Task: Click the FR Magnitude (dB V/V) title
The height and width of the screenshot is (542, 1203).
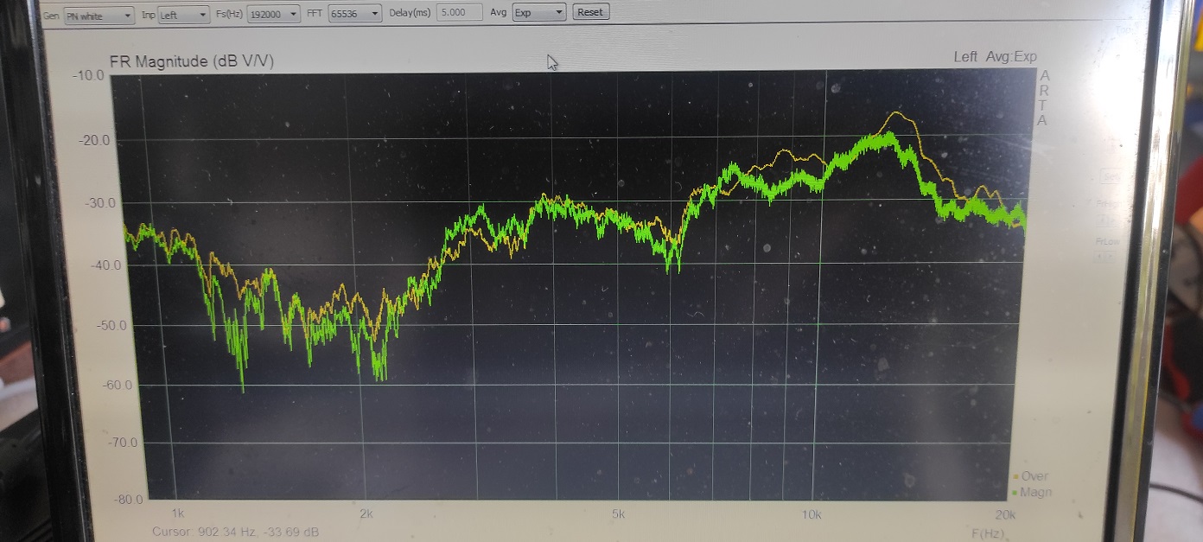Action: [x=192, y=61]
